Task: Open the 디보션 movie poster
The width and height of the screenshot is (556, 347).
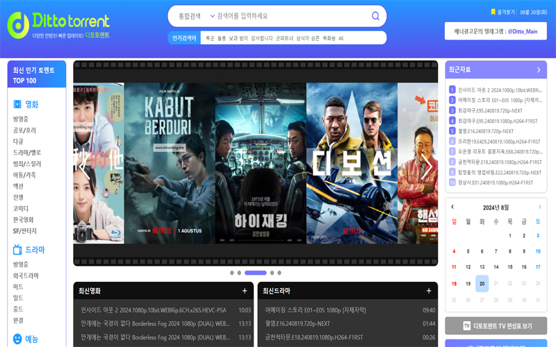Action: coord(352,163)
